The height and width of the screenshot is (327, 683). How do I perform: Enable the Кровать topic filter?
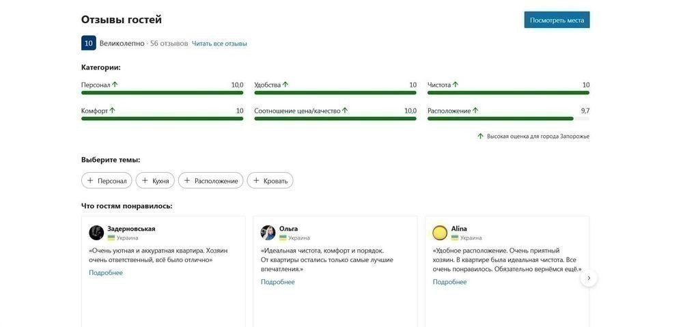(x=270, y=181)
